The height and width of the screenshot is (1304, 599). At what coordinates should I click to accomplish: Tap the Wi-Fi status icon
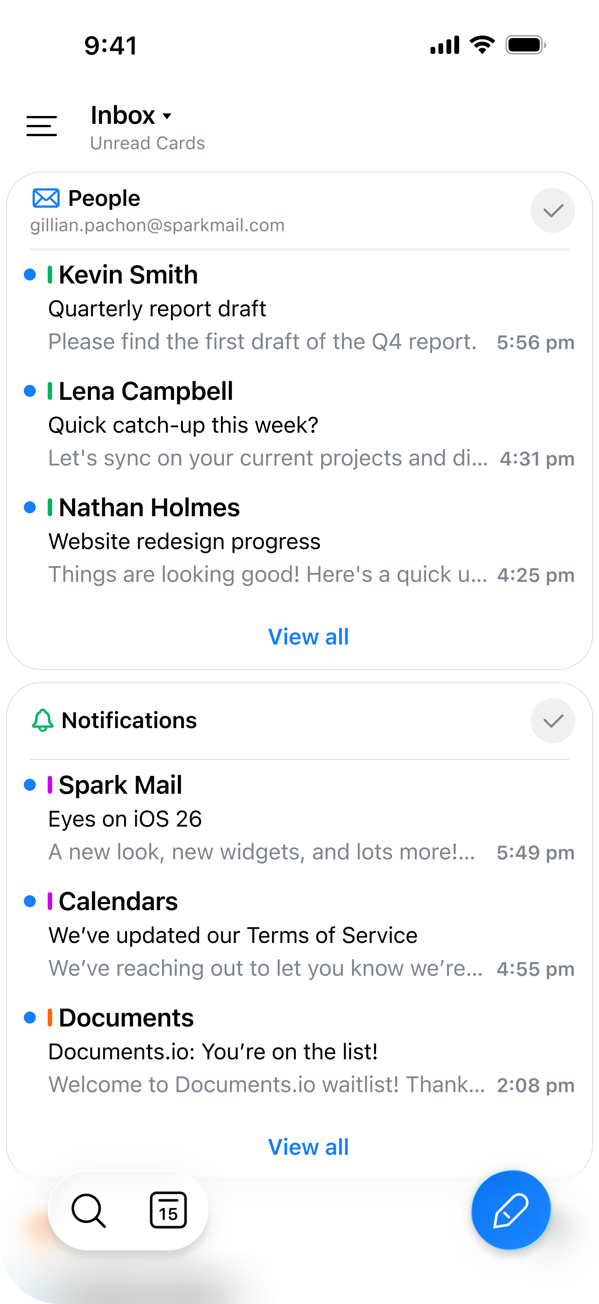[482, 45]
